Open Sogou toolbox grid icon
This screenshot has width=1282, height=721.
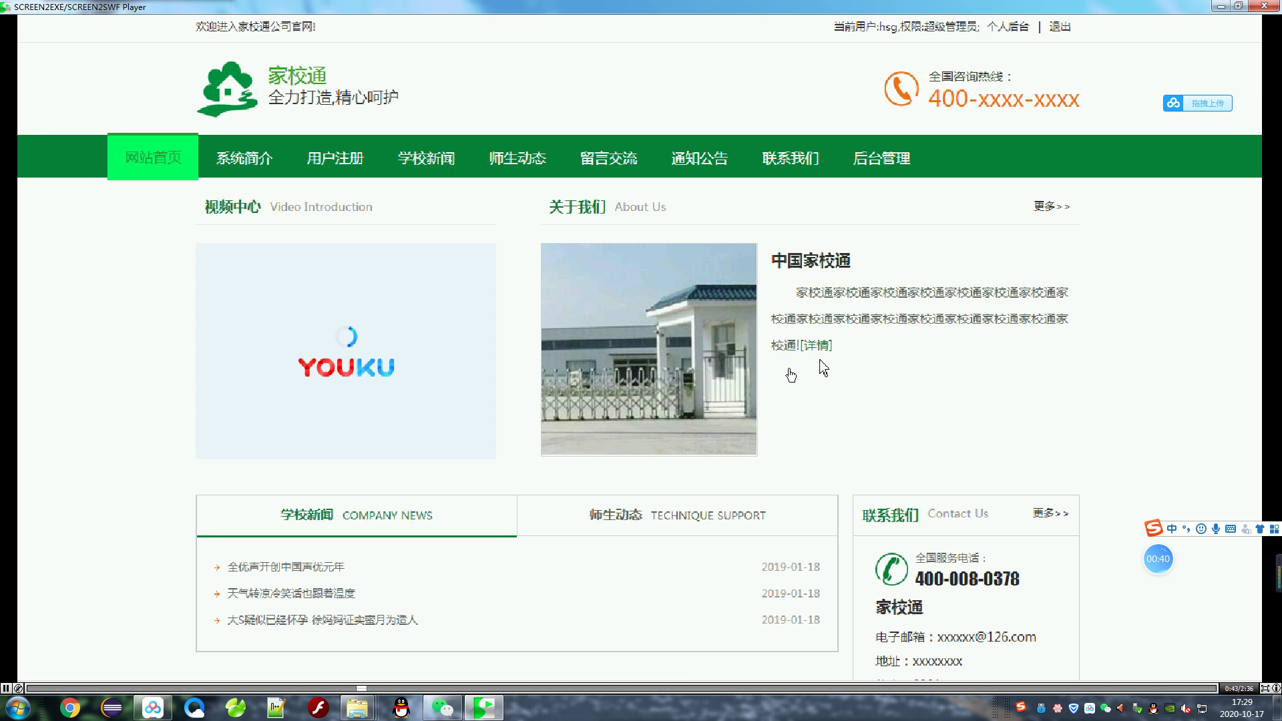tap(1274, 529)
